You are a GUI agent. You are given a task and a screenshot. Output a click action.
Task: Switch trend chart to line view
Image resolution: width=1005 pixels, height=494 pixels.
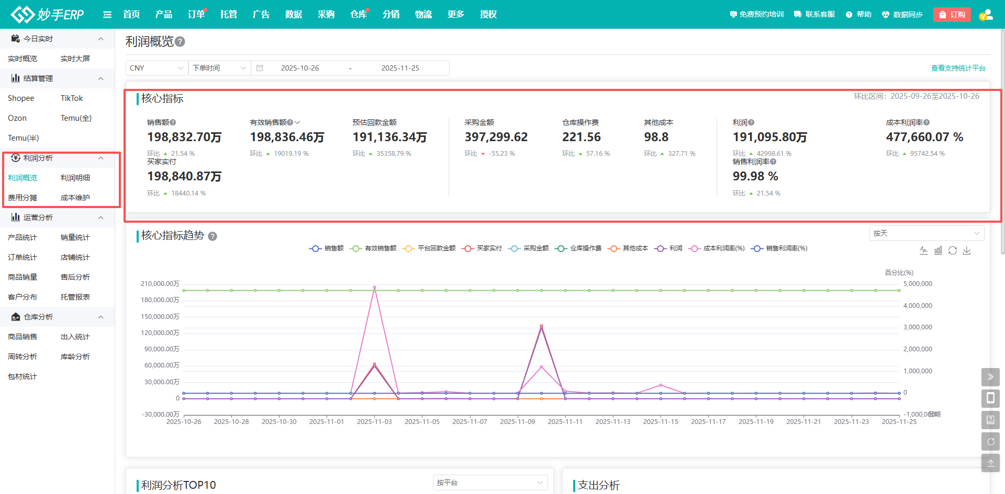tap(923, 250)
